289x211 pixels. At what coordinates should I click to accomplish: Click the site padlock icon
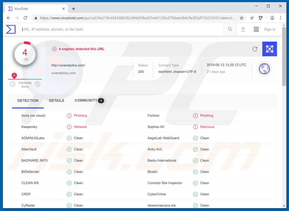36,18
